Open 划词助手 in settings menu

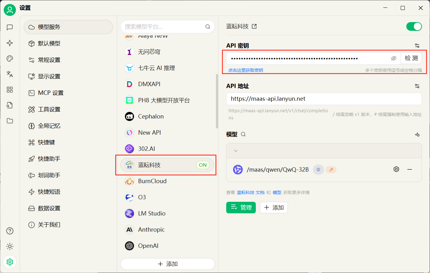[68, 175]
